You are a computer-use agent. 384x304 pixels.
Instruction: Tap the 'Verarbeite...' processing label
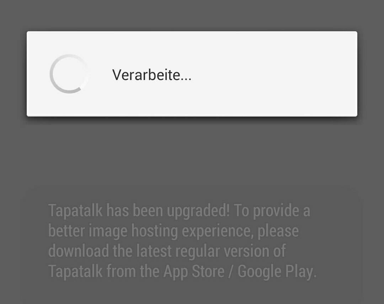coord(152,75)
